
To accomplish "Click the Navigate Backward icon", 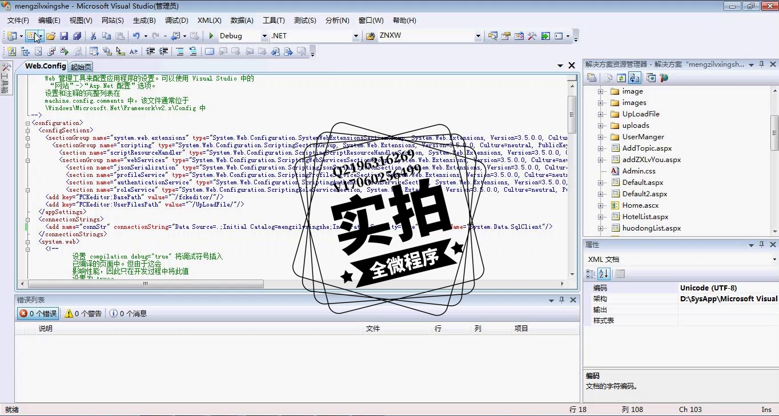I will 175,36.
